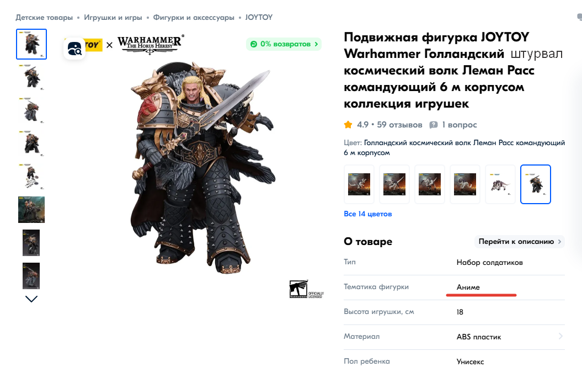Select the first color variant swatch

359,184
